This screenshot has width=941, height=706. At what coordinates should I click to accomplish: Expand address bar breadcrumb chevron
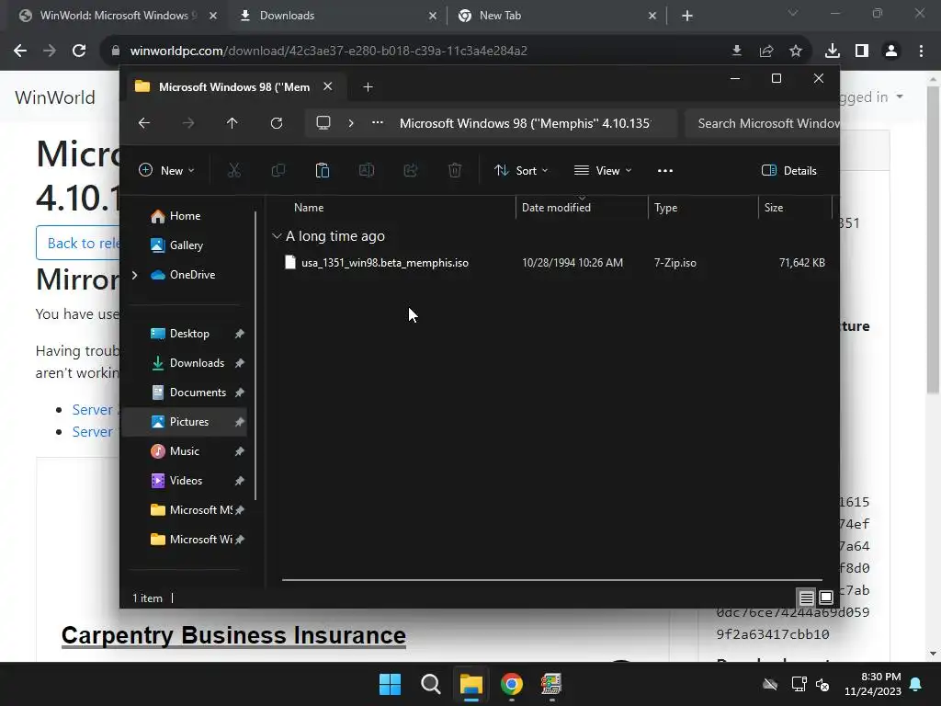[351, 123]
